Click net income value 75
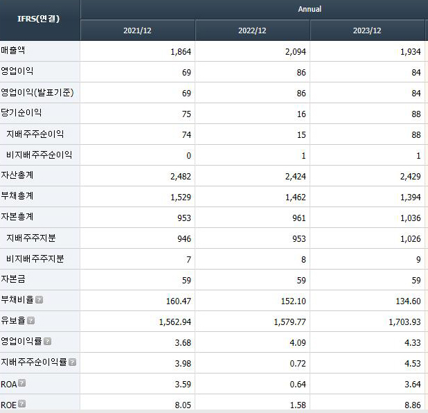This screenshot has width=428, height=413. pyautogui.click(x=186, y=114)
